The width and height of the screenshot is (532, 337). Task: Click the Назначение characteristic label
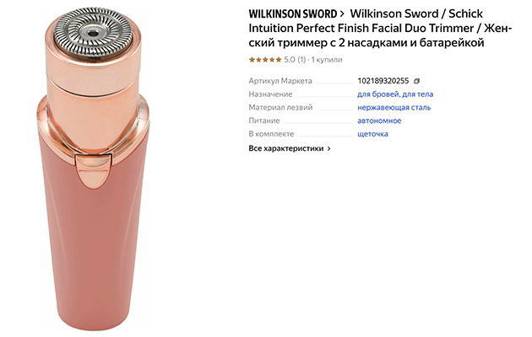270,94
